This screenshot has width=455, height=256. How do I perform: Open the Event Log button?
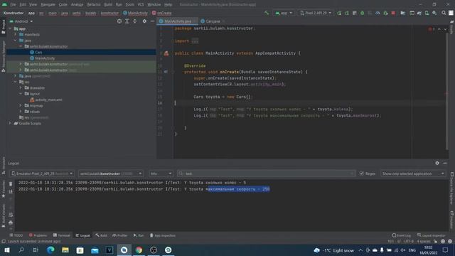coord(401,235)
